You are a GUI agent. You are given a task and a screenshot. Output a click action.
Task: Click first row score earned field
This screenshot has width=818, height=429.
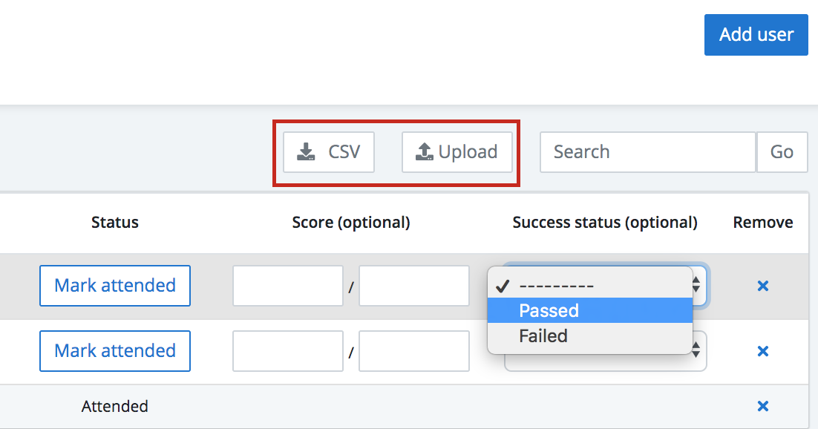coord(288,286)
